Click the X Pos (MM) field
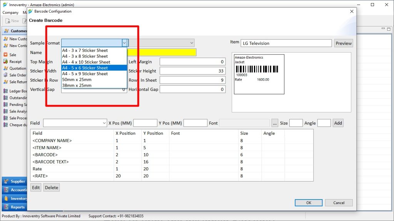Viewport: 394px width, 221px height. pyautogui.click(x=145, y=123)
